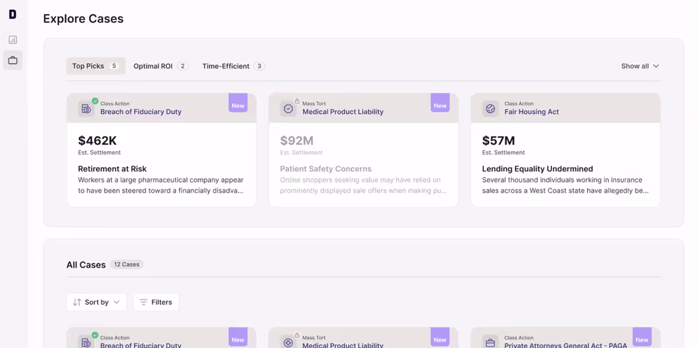Select the briefcase icon in the sidebar
The image size is (698, 348).
[x=12, y=60]
